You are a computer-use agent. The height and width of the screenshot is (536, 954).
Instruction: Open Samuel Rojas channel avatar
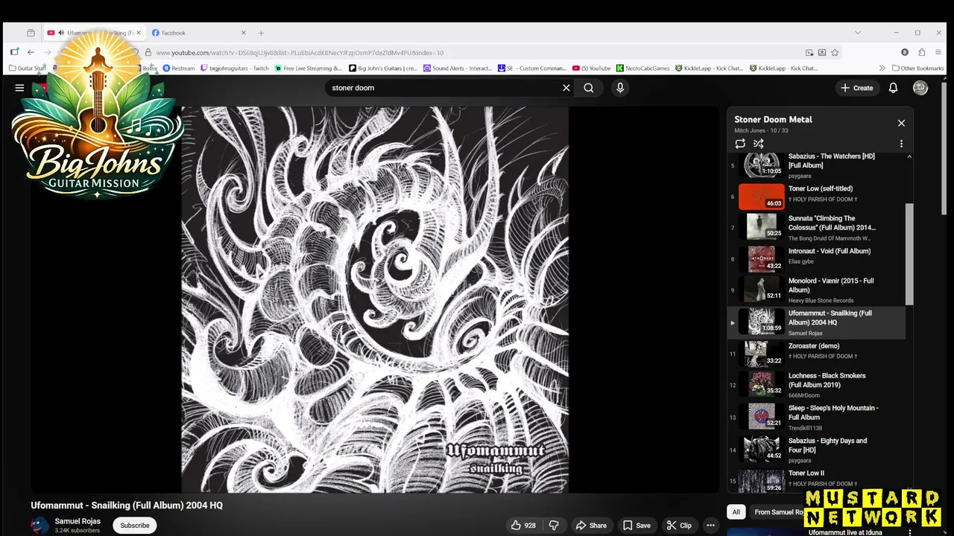click(x=40, y=526)
